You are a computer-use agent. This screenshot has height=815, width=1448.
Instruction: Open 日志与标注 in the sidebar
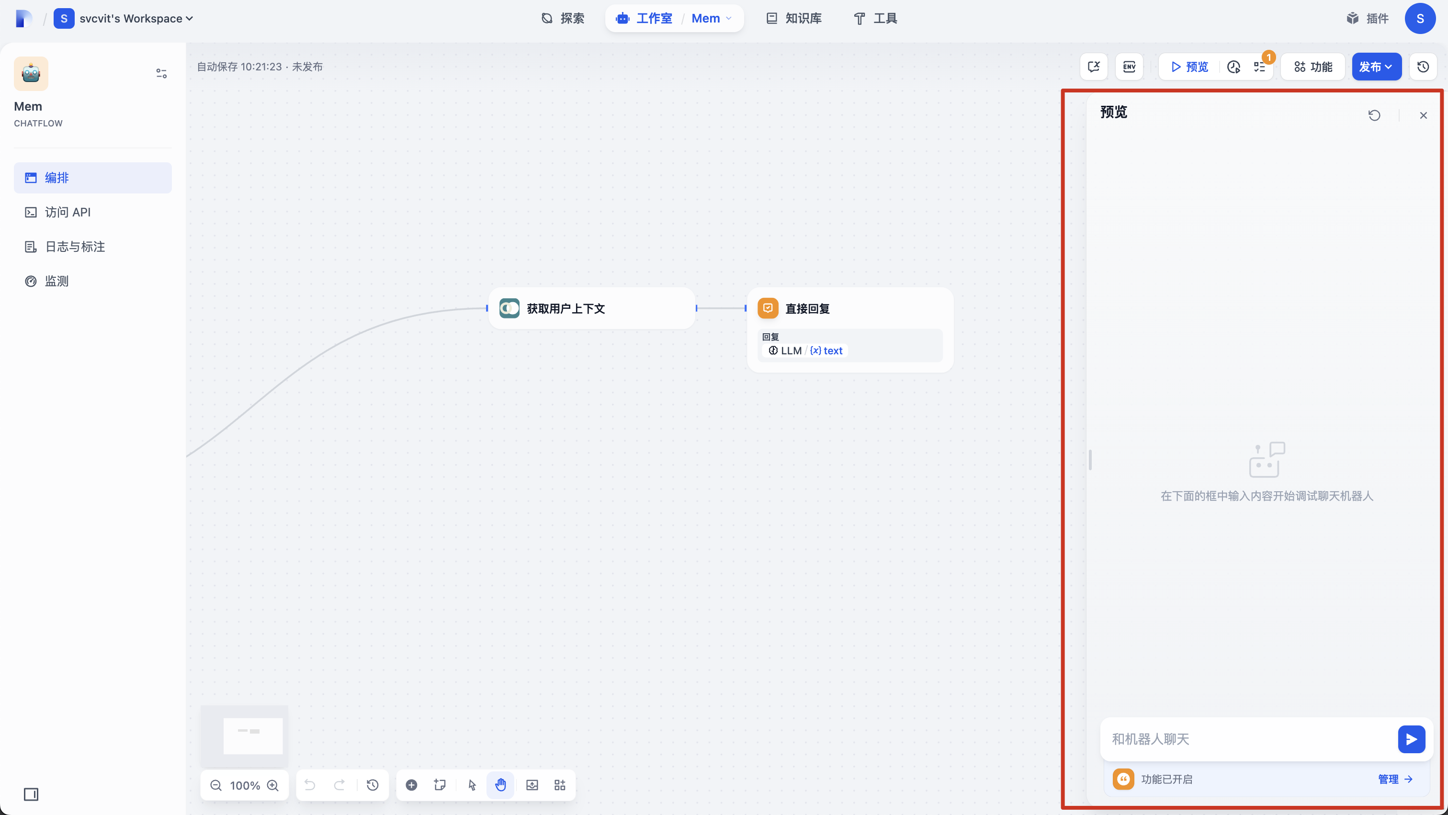click(75, 247)
